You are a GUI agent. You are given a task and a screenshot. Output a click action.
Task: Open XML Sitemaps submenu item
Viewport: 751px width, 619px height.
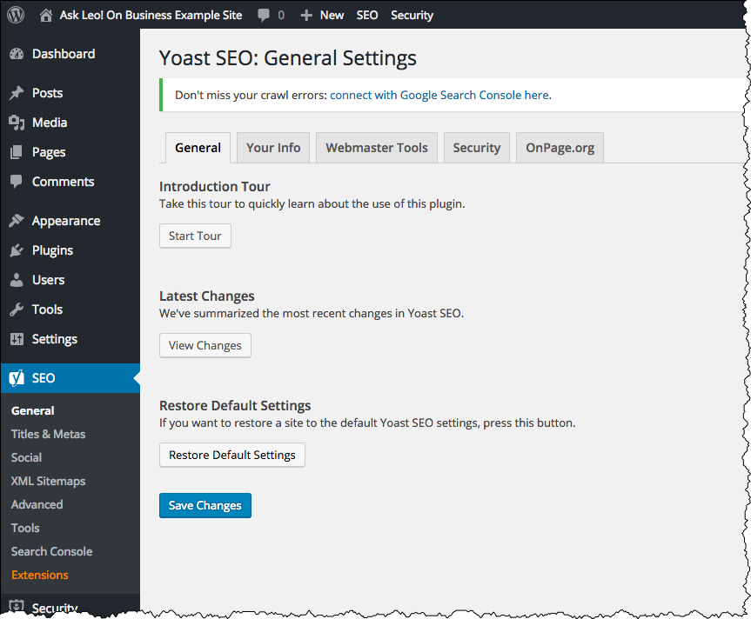[x=49, y=482]
